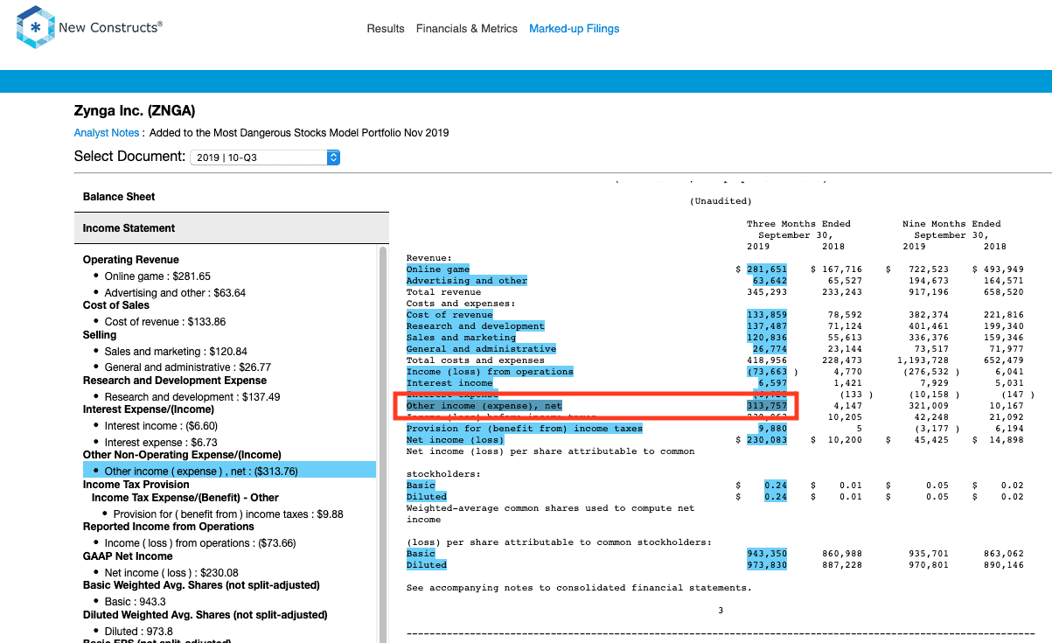The height and width of the screenshot is (643, 1052).
Task: Click highlighted value 9,880 in filing
Action: [x=772, y=429]
